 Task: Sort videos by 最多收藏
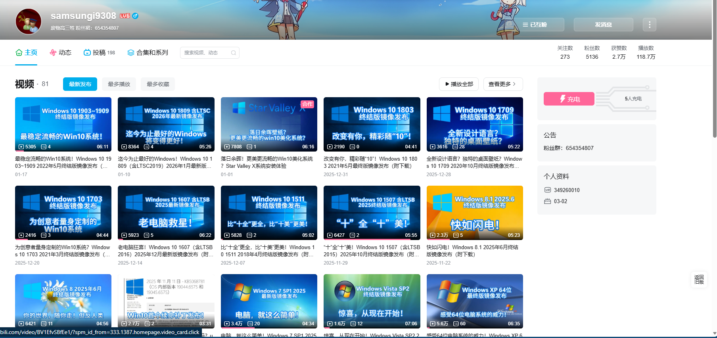[158, 84]
